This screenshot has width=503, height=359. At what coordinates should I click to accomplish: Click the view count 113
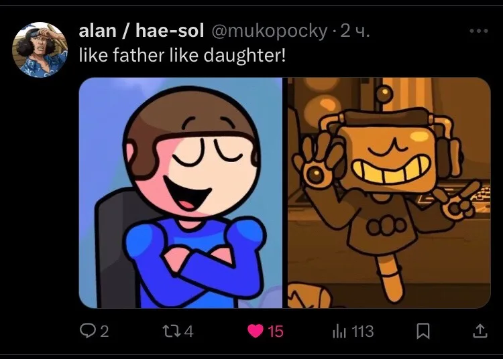pyautogui.click(x=363, y=332)
